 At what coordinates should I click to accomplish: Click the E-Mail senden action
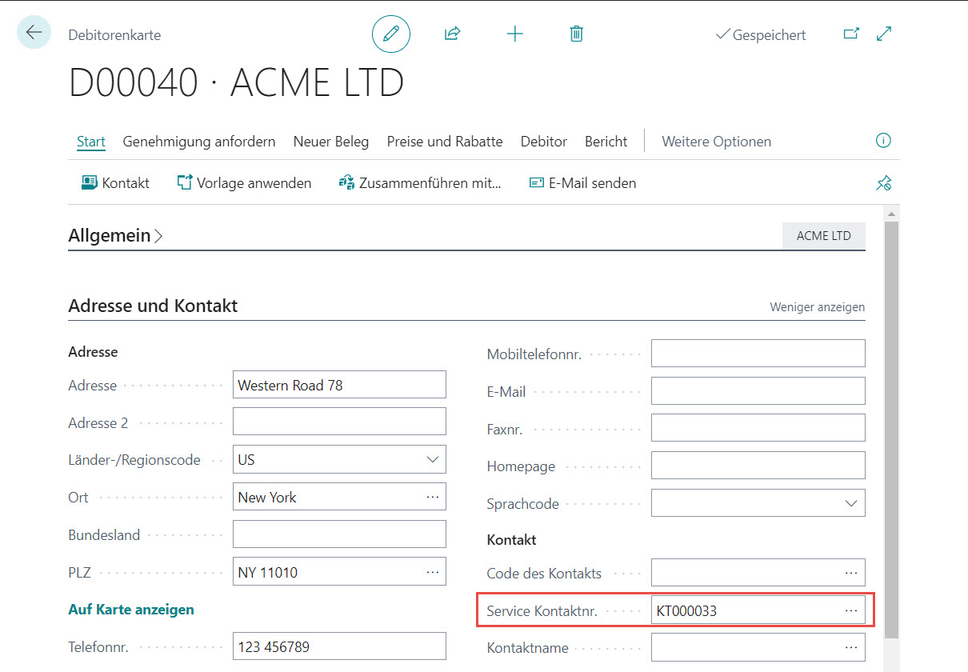click(x=582, y=183)
